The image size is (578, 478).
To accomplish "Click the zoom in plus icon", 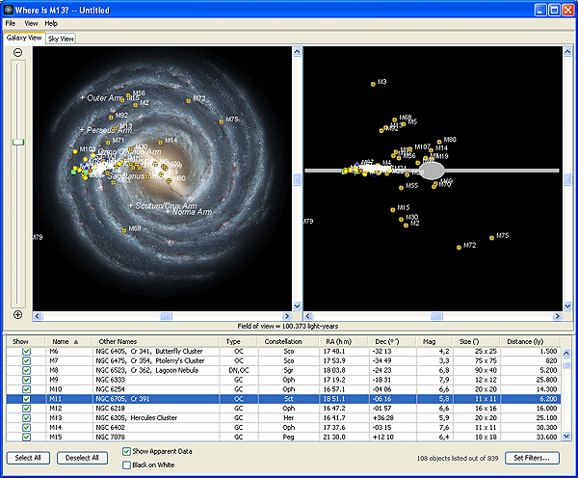I will coord(17,314).
